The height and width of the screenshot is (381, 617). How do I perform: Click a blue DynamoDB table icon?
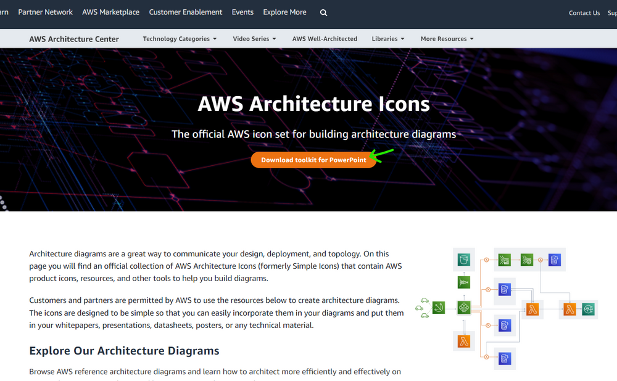coord(505,289)
